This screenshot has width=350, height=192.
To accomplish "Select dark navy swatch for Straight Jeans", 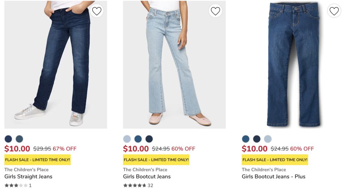I will click(8, 139).
